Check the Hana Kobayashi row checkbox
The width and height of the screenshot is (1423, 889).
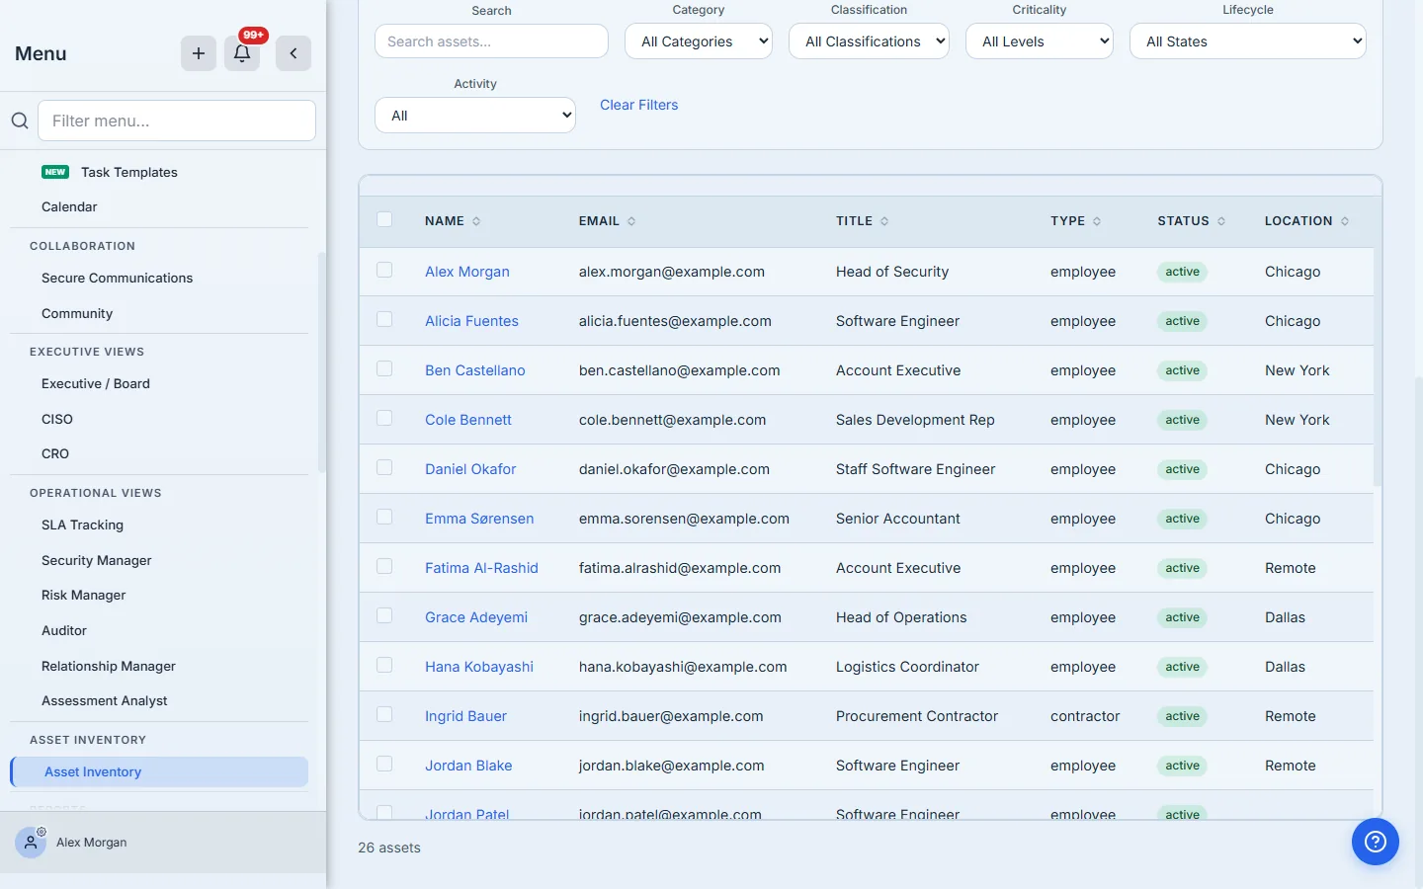(x=384, y=665)
